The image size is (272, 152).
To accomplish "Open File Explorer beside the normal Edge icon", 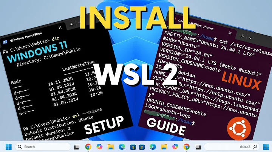I will 110,147.
